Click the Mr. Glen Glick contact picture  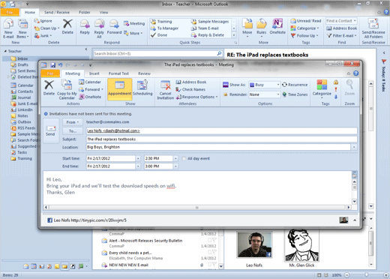[301, 246]
